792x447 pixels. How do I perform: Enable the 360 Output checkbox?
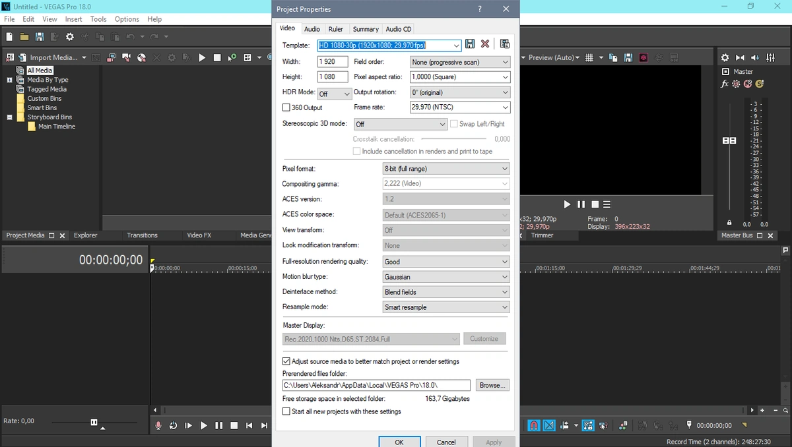tap(286, 107)
